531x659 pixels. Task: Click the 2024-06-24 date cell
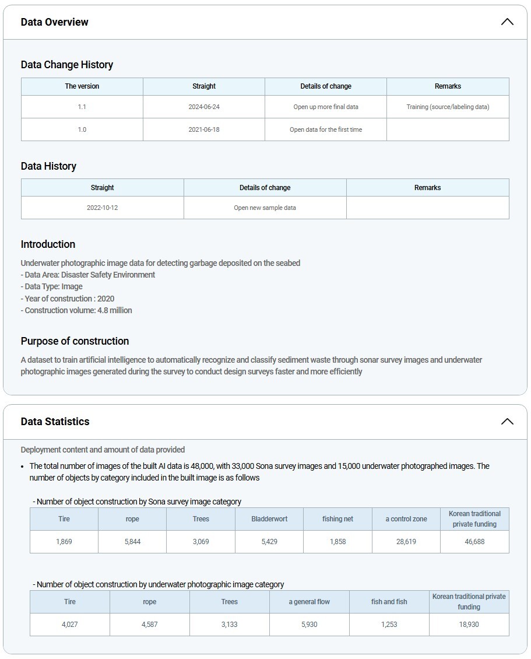pyautogui.click(x=204, y=107)
